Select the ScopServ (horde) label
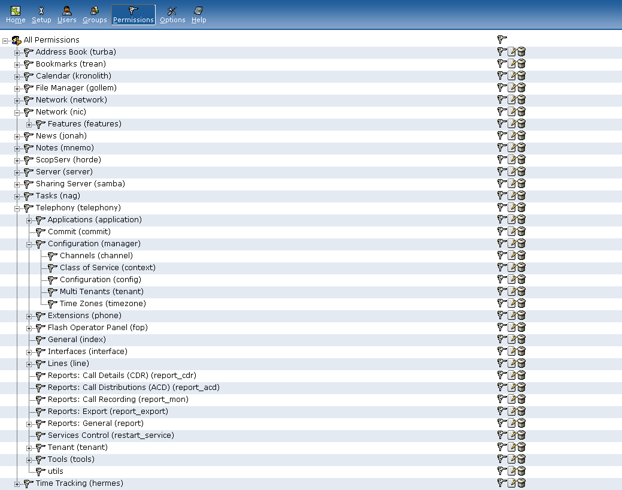The width and height of the screenshot is (622, 490). tap(68, 159)
